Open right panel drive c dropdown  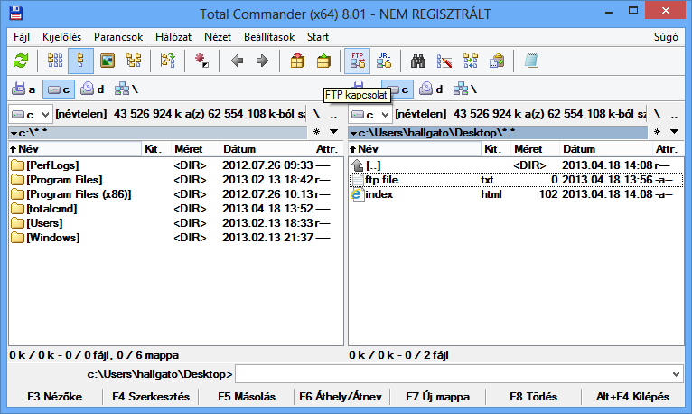(x=370, y=114)
